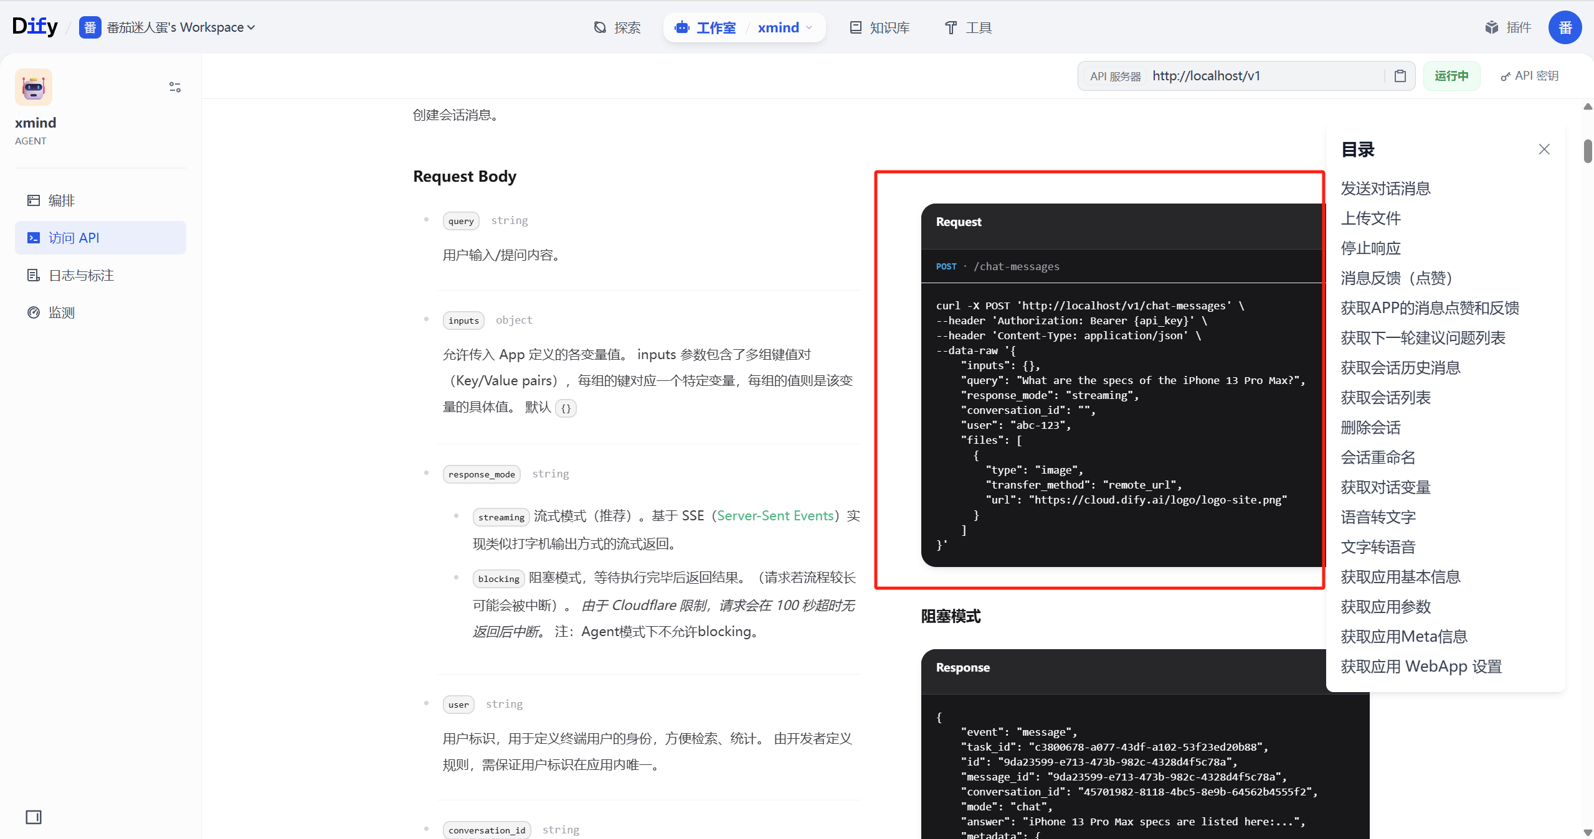Open the 知识库 knowledge base tab
Viewport: 1594px width, 839px height.
(x=880, y=27)
